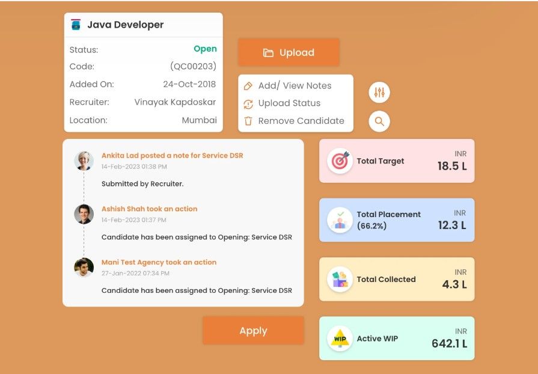The width and height of the screenshot is (538, 374).
Task: Click the Total Target bullseye icon
Action: pos(340,161)
